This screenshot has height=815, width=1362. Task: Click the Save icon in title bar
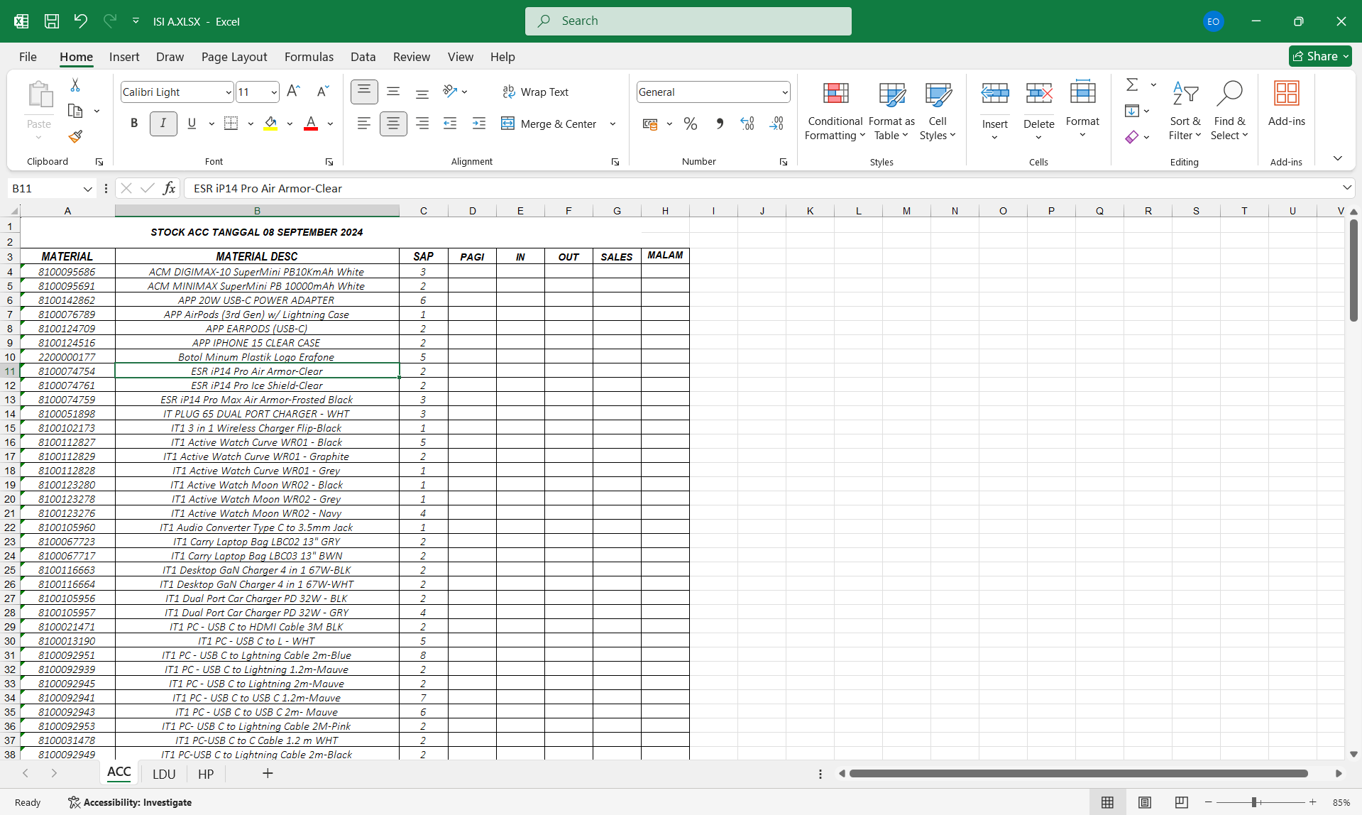[52, 21]
